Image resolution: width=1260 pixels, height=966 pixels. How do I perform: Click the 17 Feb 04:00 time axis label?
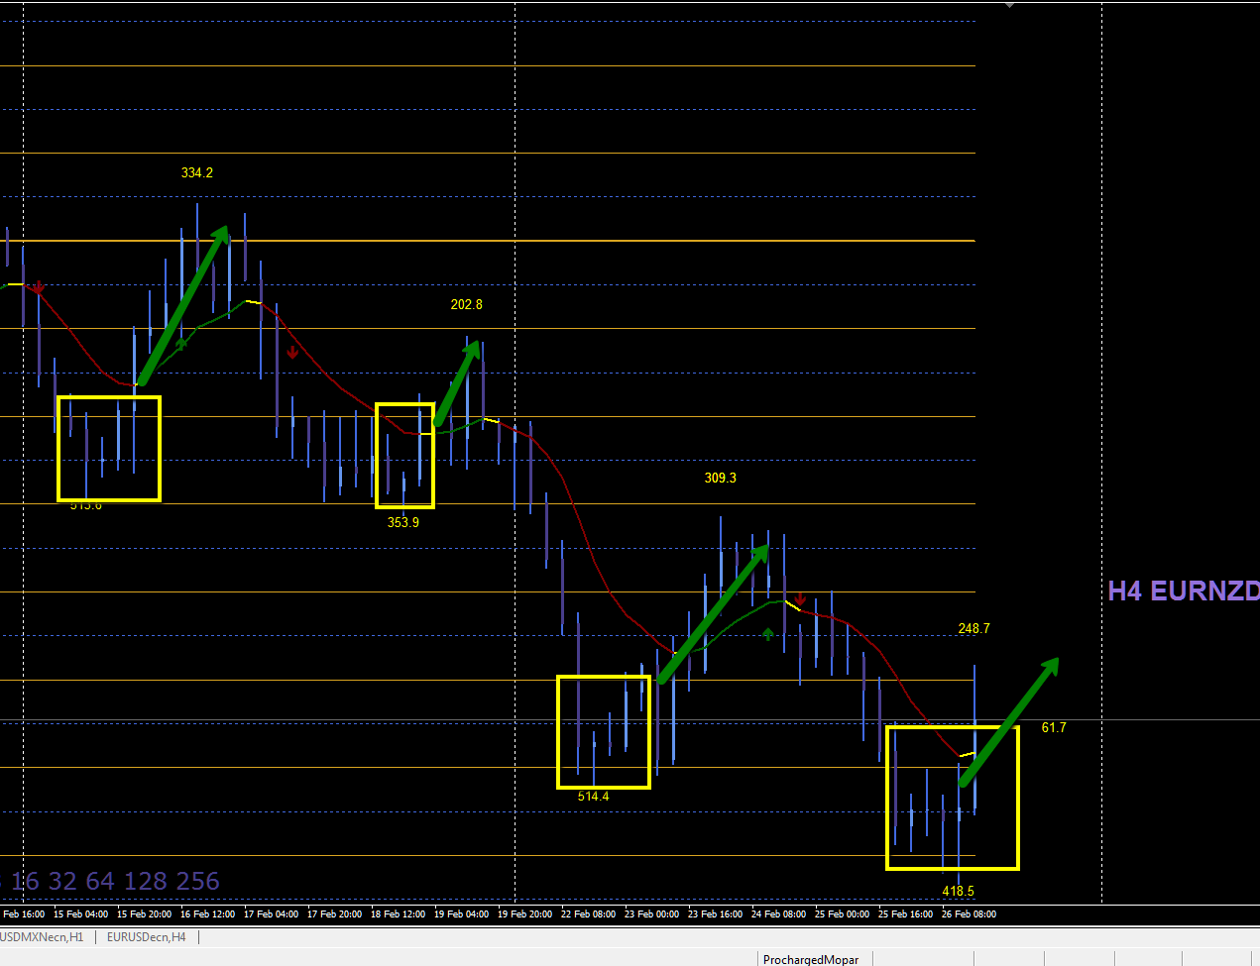(x=272, y=913)
